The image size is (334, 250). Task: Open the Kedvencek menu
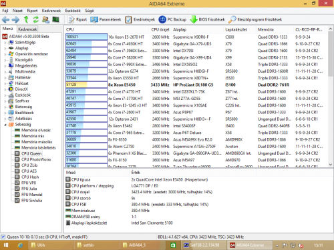51,11
